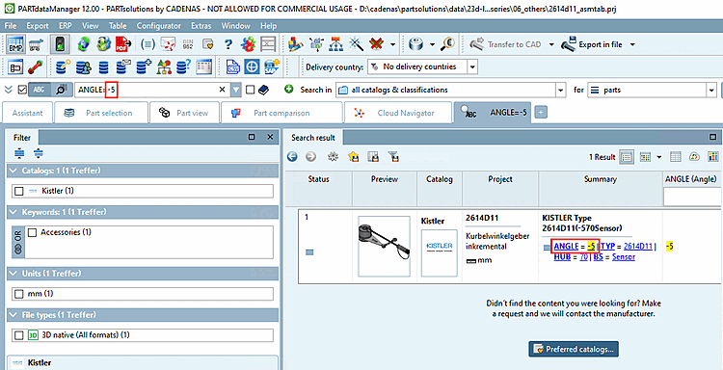Open the Delivery country dropdown
This screenshot has height=370, width=723.
pyautogui.click(x=472, y=66)
